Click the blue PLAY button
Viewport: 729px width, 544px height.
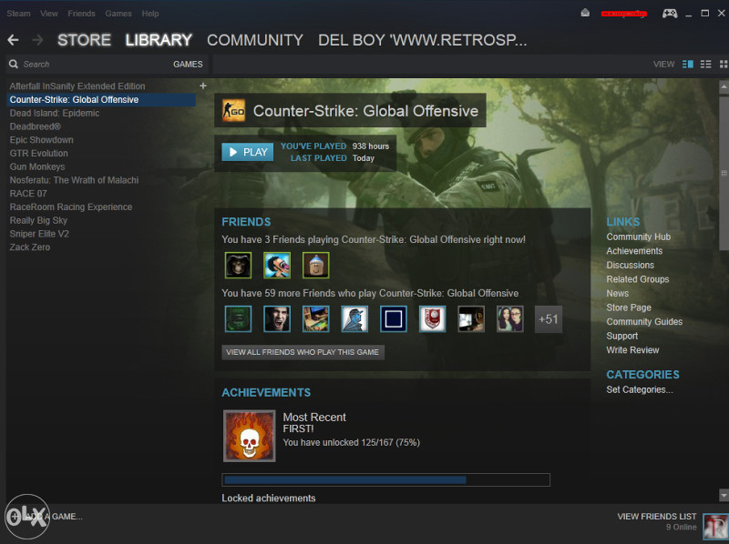247,152
